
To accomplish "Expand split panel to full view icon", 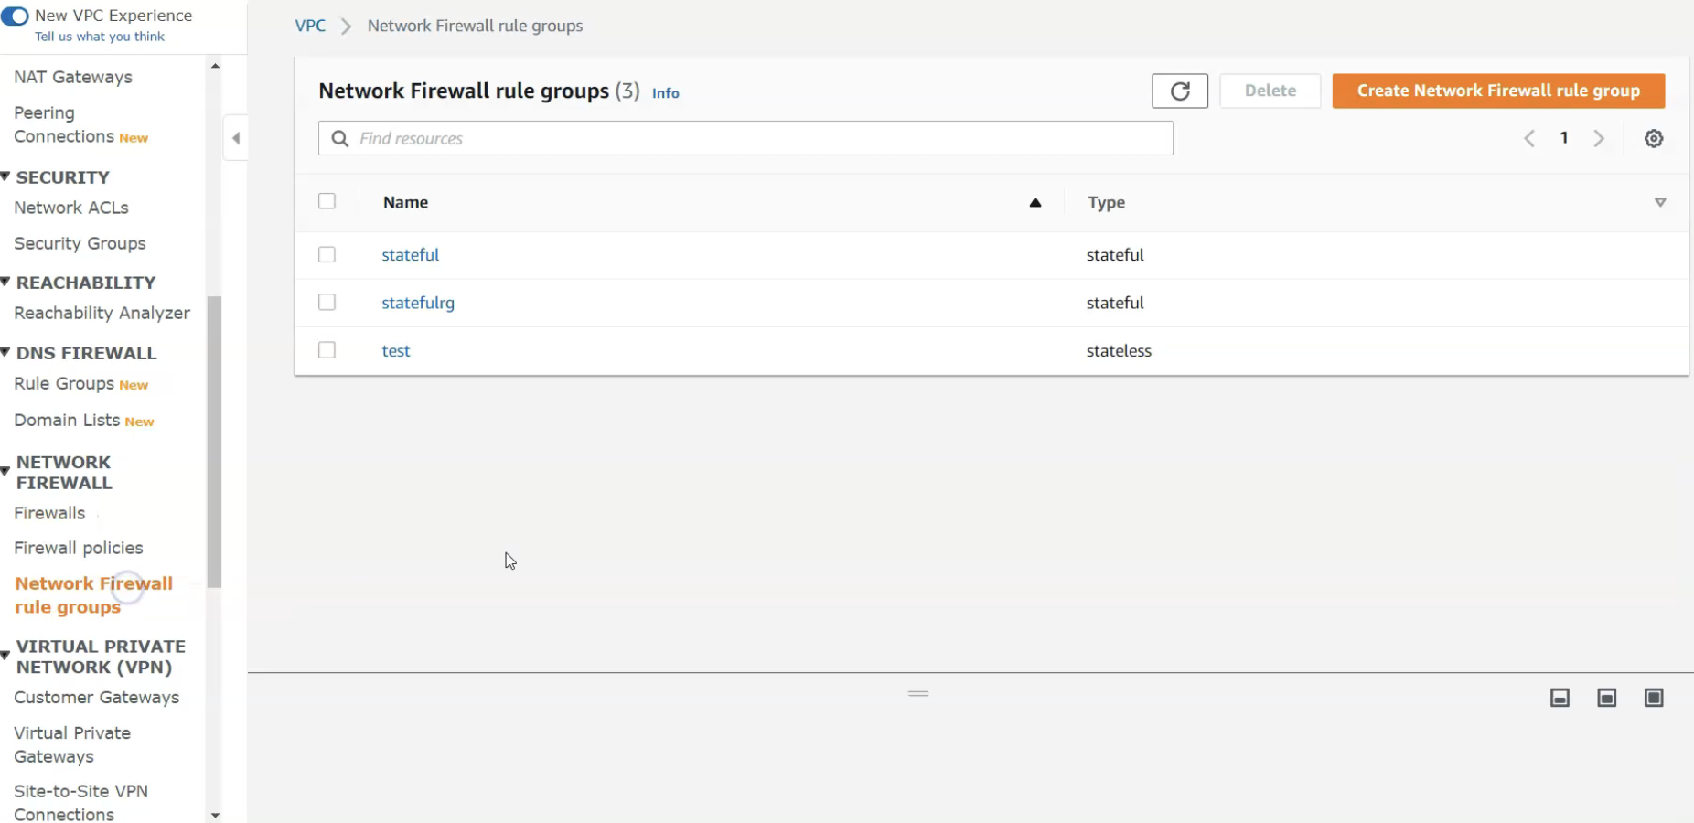I will [1654, 699].
